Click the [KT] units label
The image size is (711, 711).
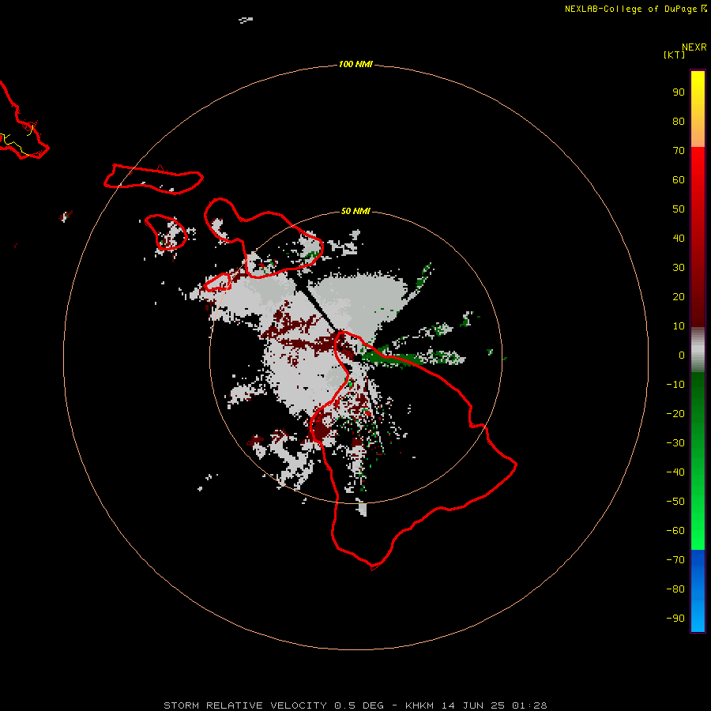[x=674, y=55]
